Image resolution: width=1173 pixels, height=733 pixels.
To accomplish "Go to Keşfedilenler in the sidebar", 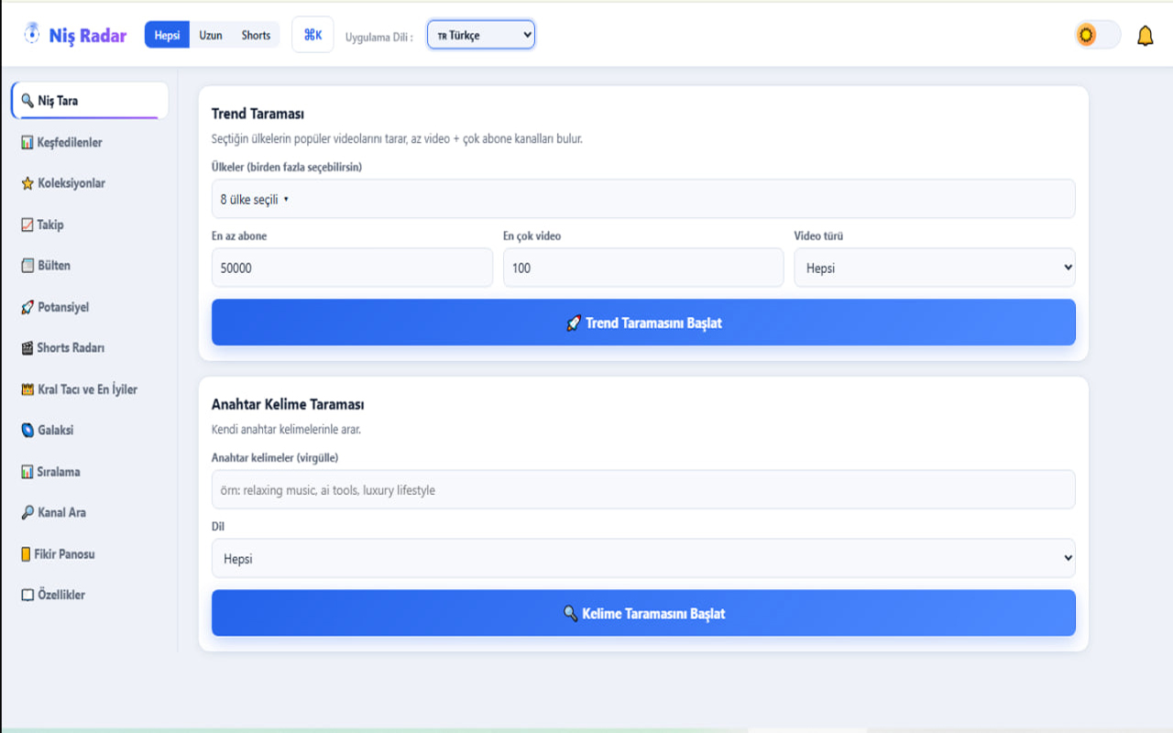I will [x=90, y=142].
